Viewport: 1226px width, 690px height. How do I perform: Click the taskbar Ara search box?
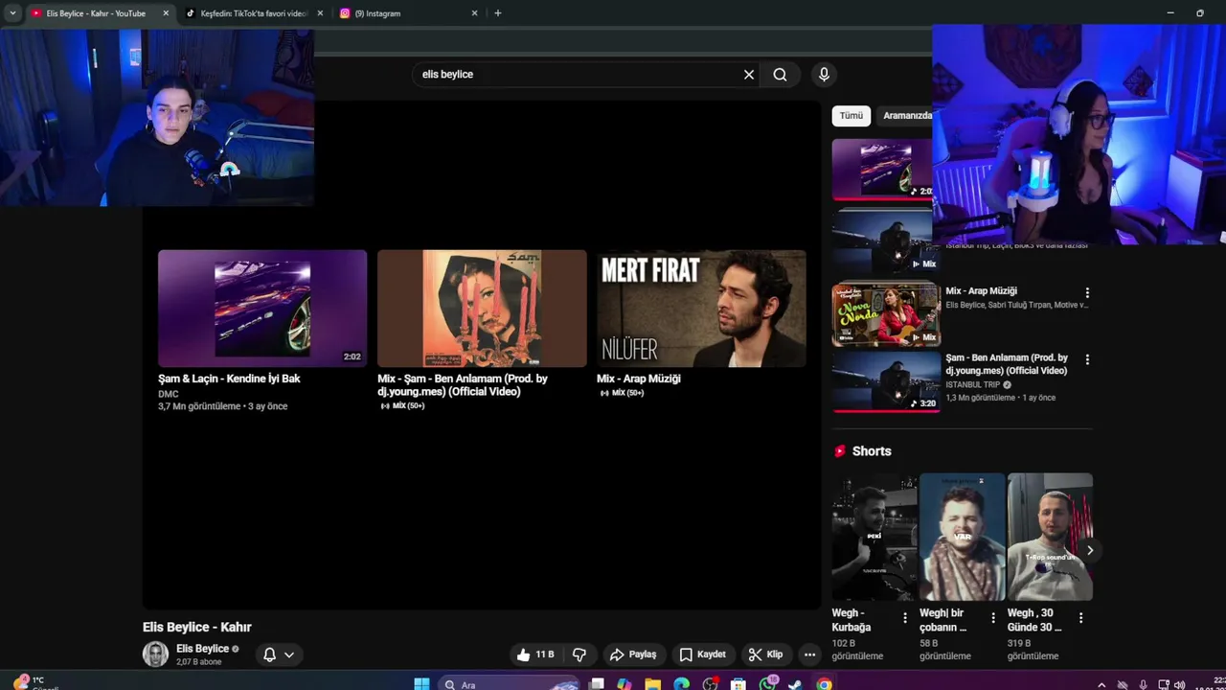coord(508,684)
